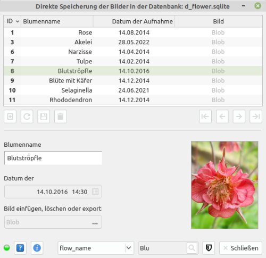Screen dimensions: 266x258
Task: Click ID cell 7
Action: coord(12,61)
